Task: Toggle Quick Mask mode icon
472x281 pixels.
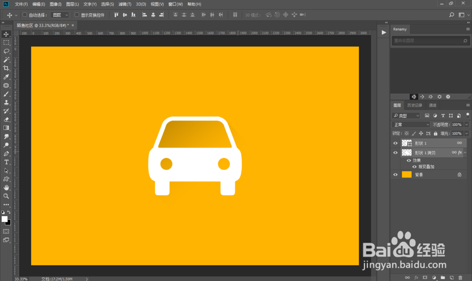Action: (6, 231)
